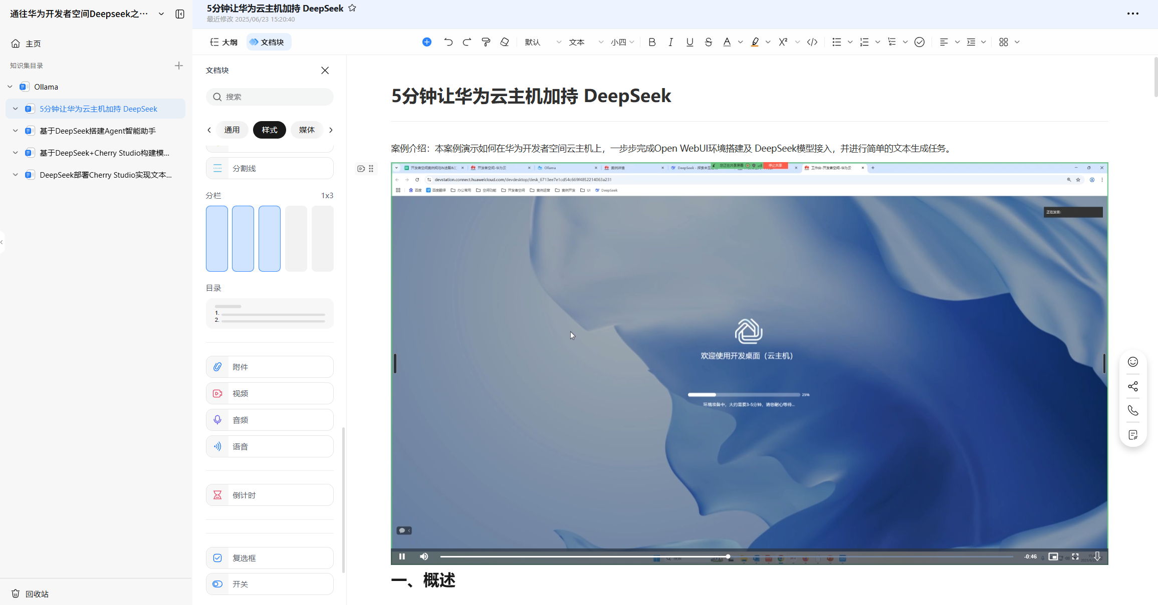Open the three-dot more menu
Image resolution: width=1158 pixels, height=605 pixels.
[1133, 14]
